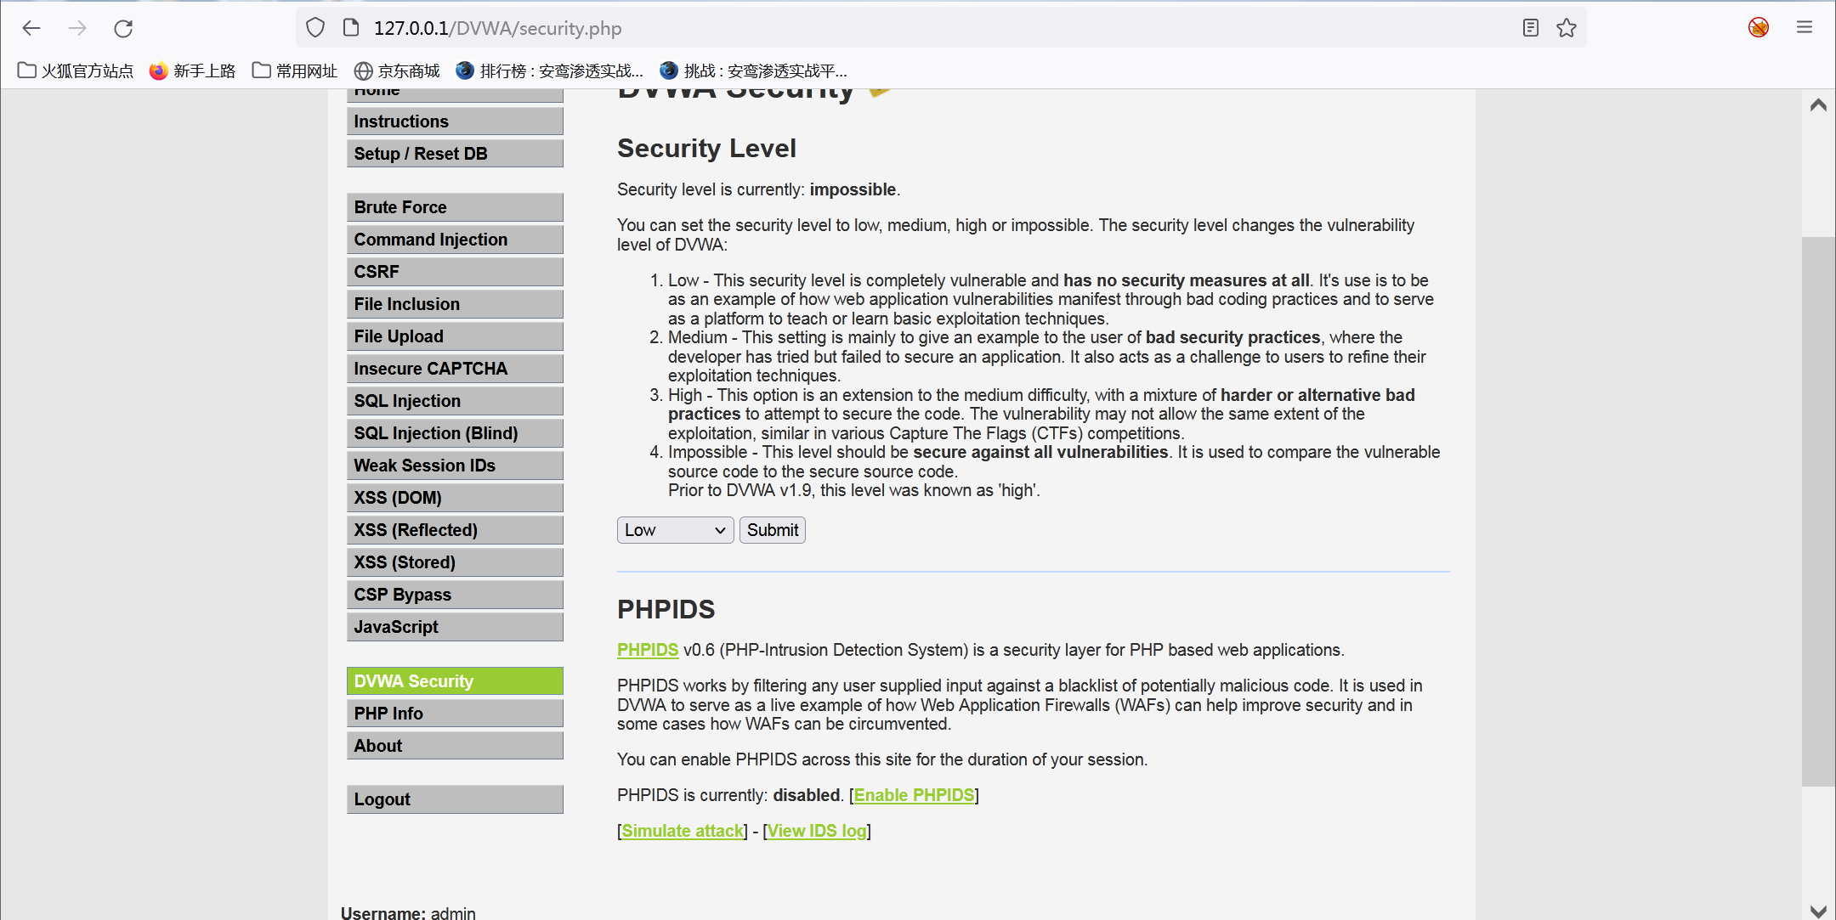The width and height of the screenshot is (1836, 920).
Task: Click the red blocked extension icon
Action: (1759, 28)
